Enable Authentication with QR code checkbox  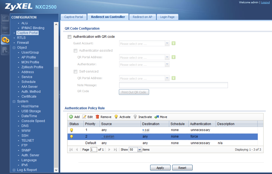70,37
